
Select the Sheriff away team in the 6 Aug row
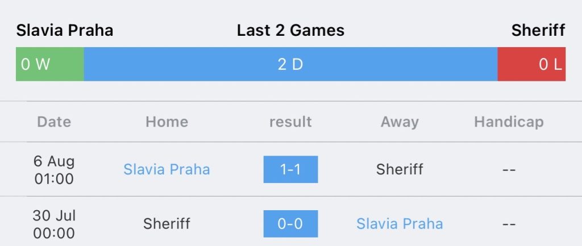click(400, 169)
